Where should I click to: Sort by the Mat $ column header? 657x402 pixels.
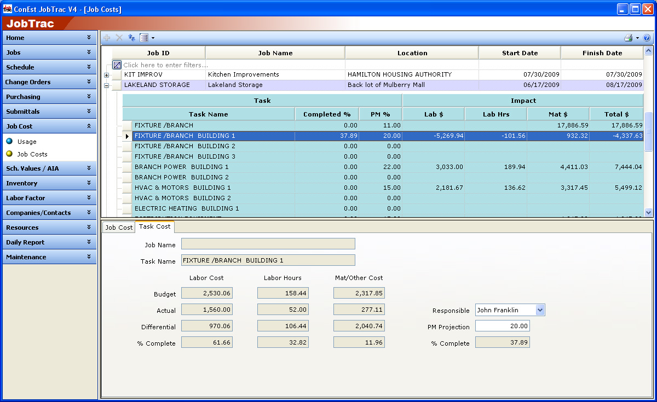[x=558, y=114]
